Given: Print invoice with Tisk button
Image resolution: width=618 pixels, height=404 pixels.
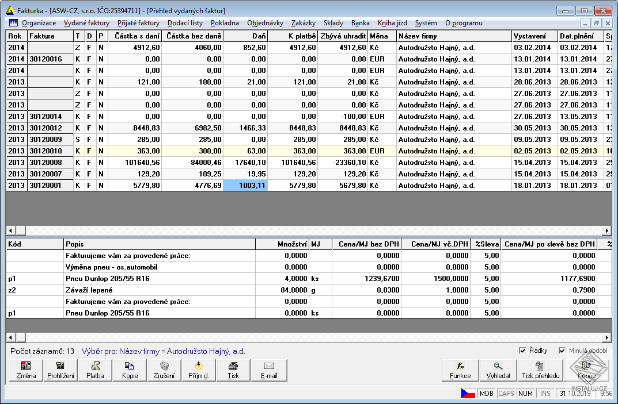Looking at the screenshot, I should coord(233,371).
